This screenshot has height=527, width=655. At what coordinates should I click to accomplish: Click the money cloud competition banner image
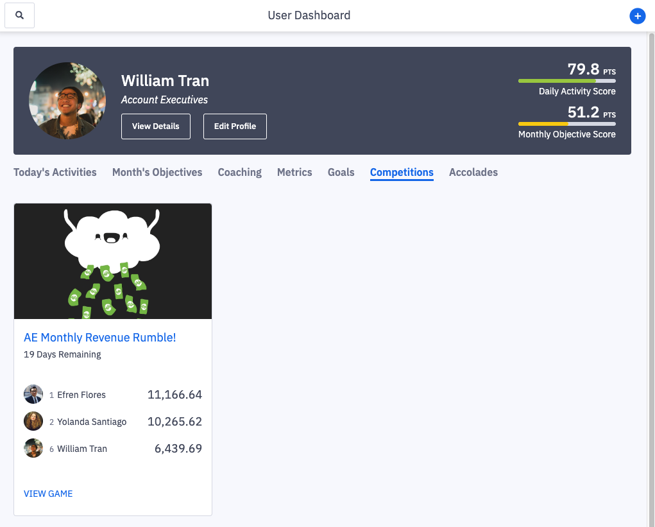point(113,261)
